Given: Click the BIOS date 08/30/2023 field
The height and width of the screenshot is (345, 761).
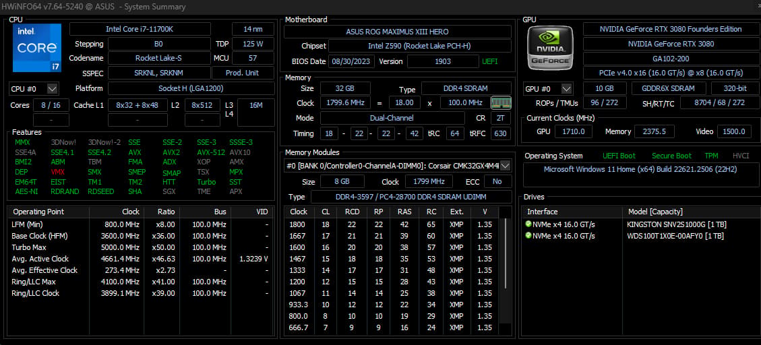Looking at the screenshot, I should [351, 61].
